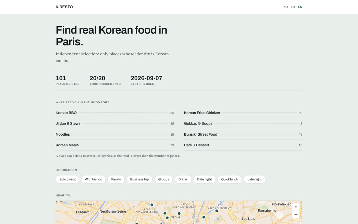Browse Jjigae & Stews places
Viewport: 358px width, 224px height.
(115, 124)
